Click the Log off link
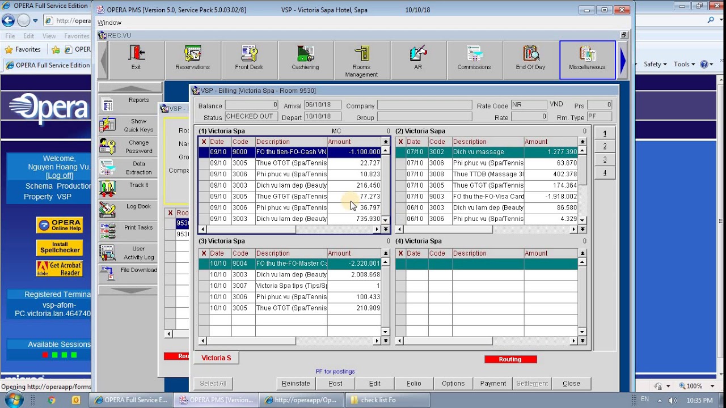The image size is (726, 408). (x=60, y=176)
